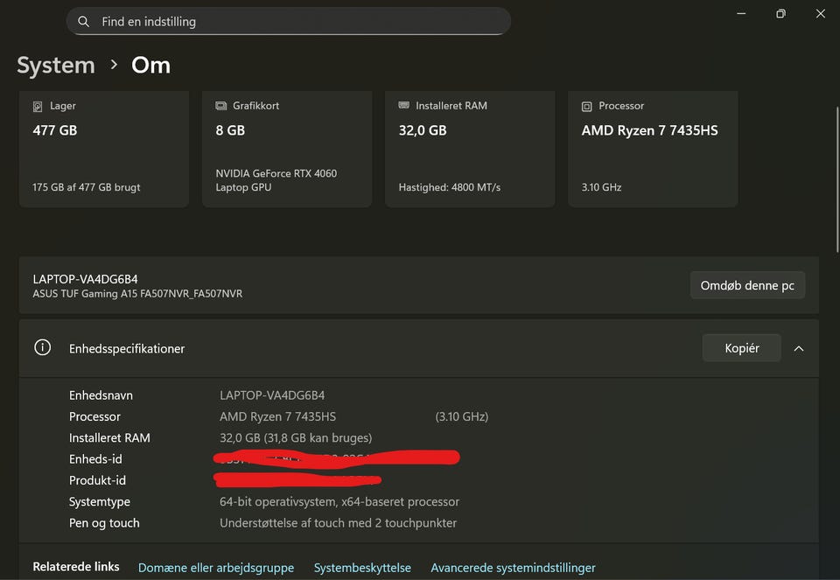Click the Systemtype label
The image size is (840, 580).
pos(100,502)
